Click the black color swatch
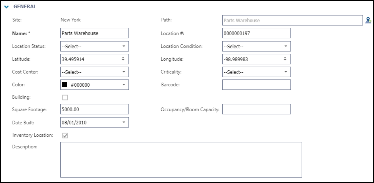374x183 pixels. click(64, 84)
